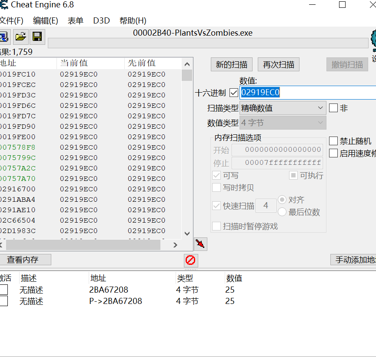This screenshot has width=376, height=357.
Task: Open the 文件(F) menu
Action: pos(11,20)
